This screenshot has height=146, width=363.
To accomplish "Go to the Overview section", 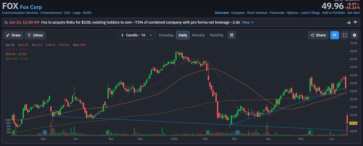I will pos(222,13).
